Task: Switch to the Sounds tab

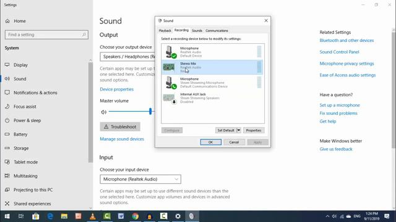Action: coord(197,31)
